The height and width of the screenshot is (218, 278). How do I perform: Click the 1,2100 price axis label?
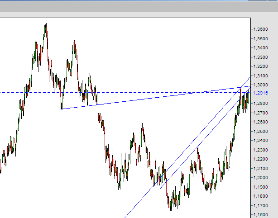pos(261,168)
